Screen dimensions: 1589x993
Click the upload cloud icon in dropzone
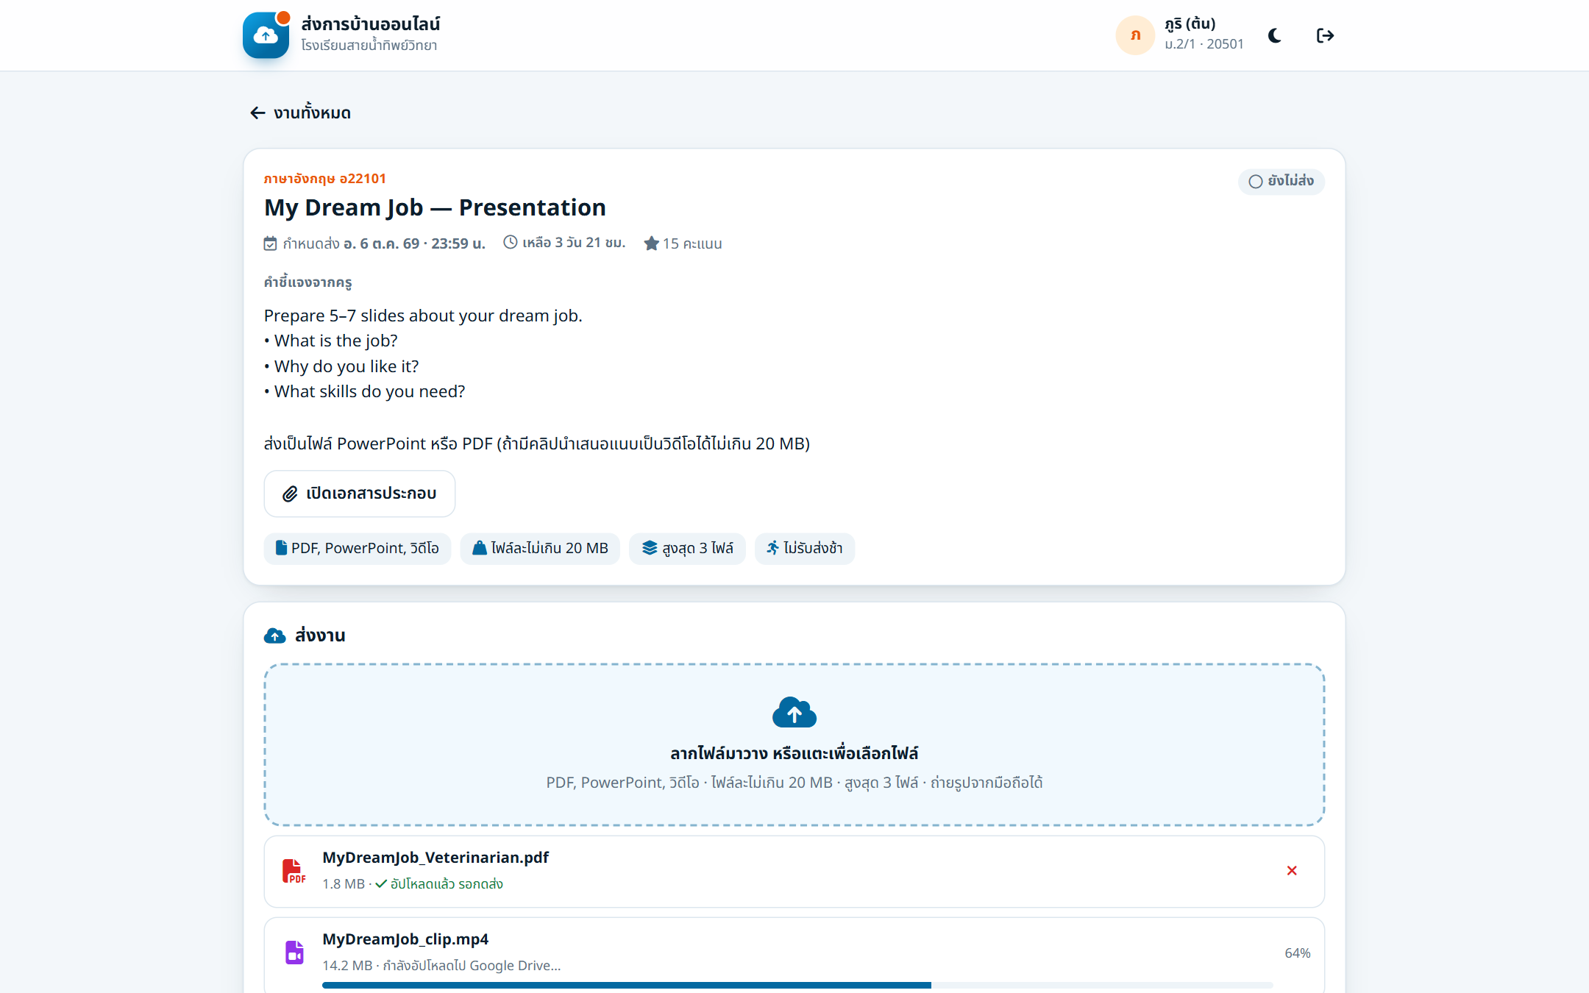coord(794,712)
